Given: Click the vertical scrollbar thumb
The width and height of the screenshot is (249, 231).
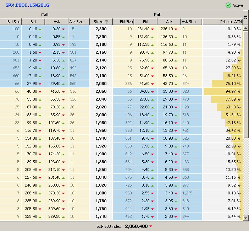Looking at the screenshot, I should pos(246,85).
